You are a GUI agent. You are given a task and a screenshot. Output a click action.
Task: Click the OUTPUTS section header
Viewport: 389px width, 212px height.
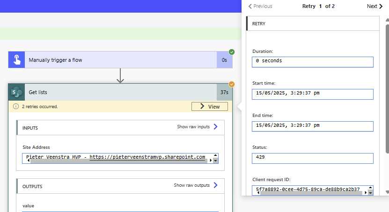[121, 186]
